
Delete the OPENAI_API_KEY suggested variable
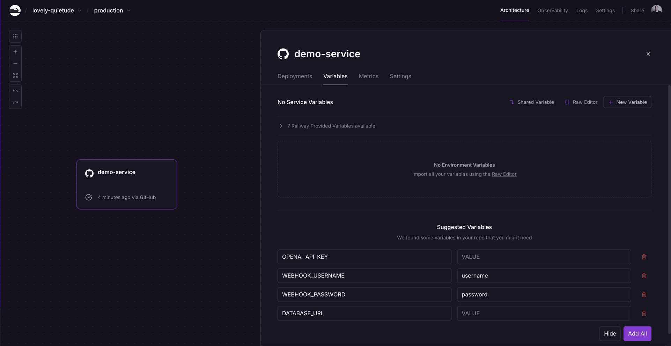pos(644,257)
